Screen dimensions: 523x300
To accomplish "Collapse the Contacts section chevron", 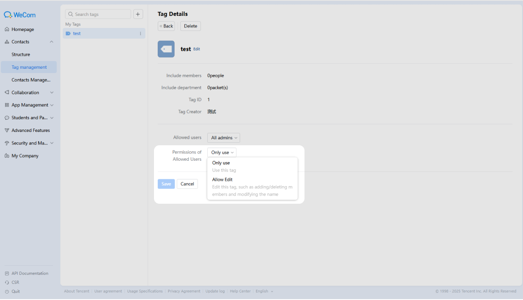I will point(52,42).
